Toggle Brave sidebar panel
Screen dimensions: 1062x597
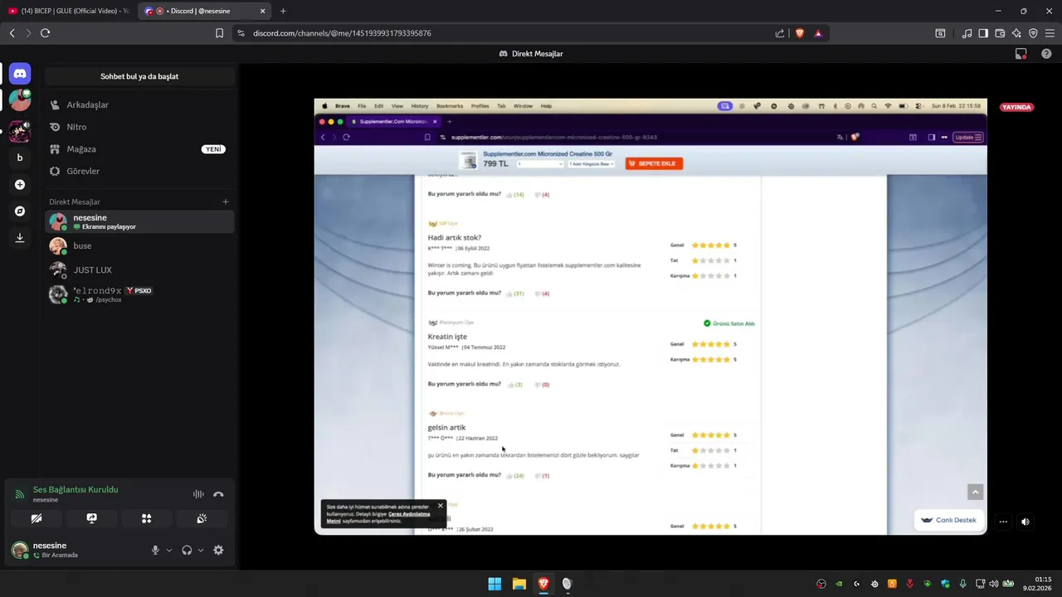click(983, 33)
